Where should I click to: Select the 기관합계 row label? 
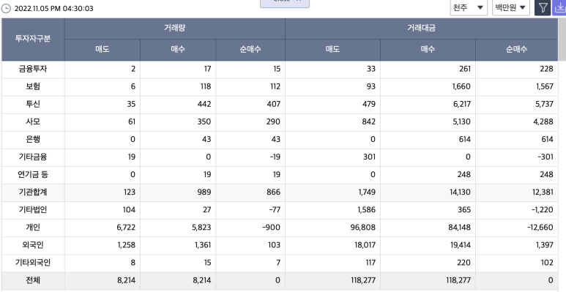[33, 192]
